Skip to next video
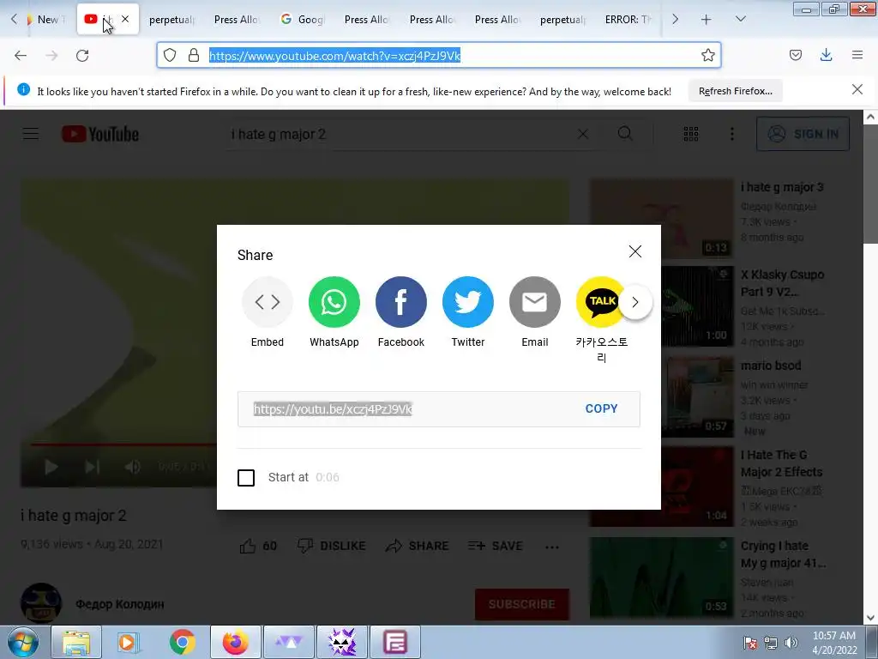 (x=93, y=467)
